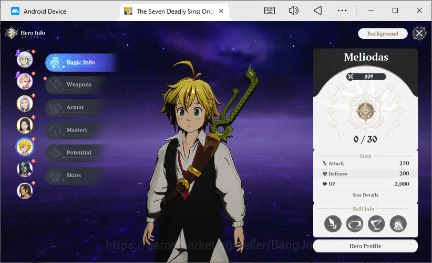Image resolution: width=432 pixels, height=263 pixels.
Task: Click the Skill Info heading
Action: point(363,209)
